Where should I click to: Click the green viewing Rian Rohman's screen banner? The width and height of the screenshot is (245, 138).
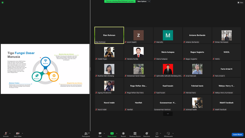[120, 2]
